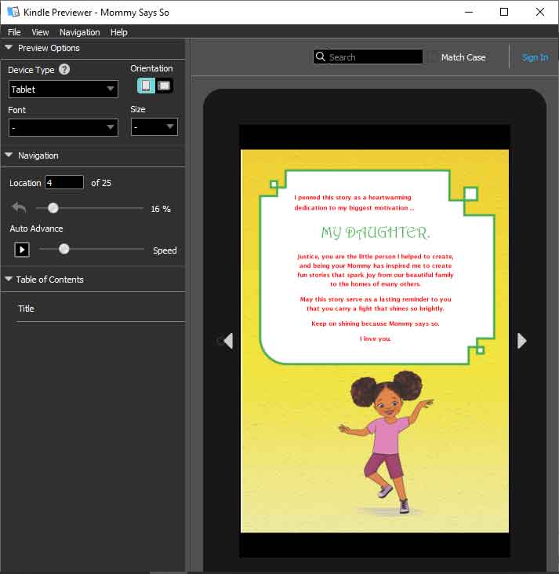Maximize the Kindle Previewer window
Image resolution: width=559 pixels, height=574 pixels.
504,12
